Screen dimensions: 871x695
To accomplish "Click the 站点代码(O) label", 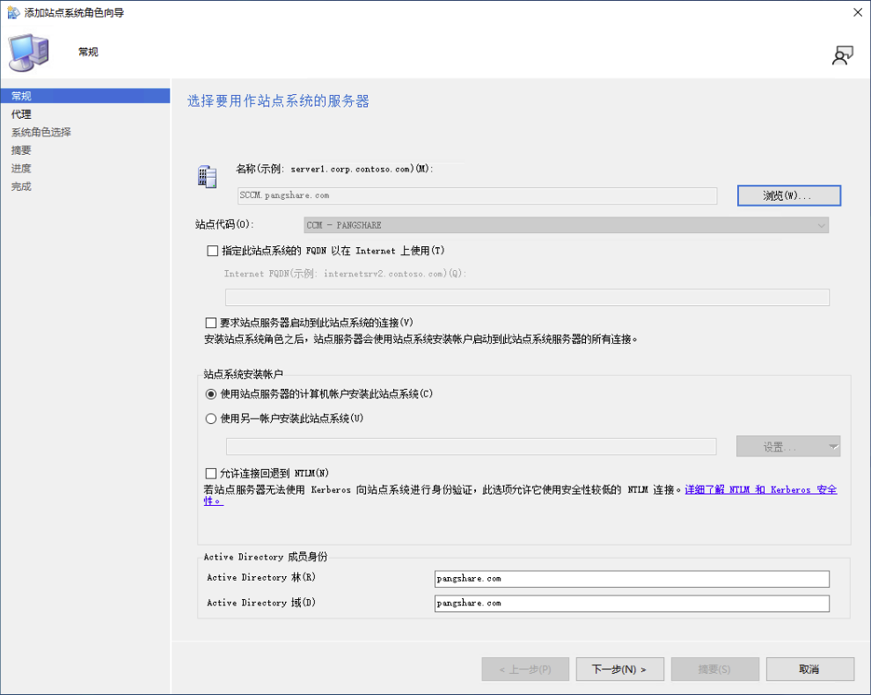I will pyautogui.click(x=224, y=224).
